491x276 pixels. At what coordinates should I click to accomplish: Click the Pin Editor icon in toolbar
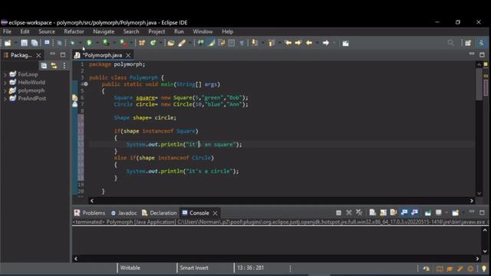coord(345,43)
